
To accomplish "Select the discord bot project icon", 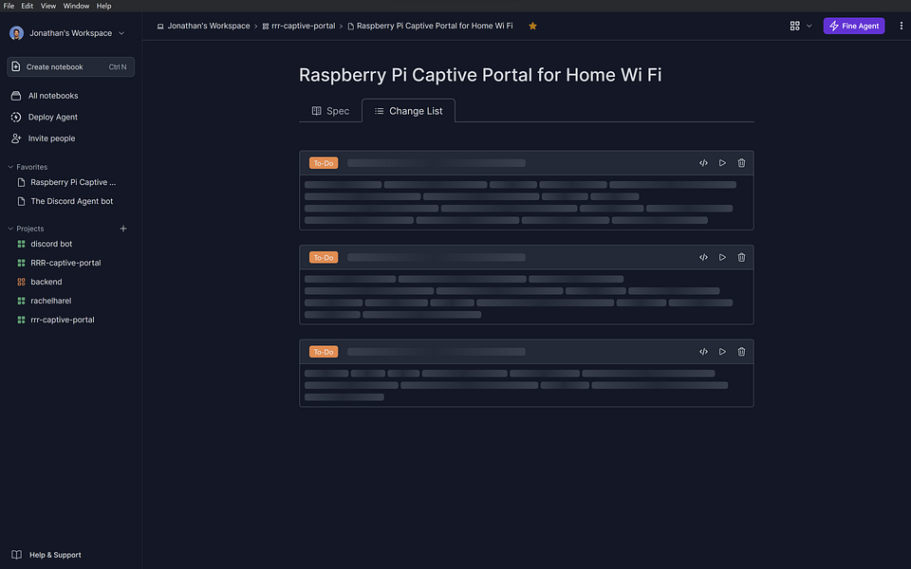I will click(x=21, y=244).
